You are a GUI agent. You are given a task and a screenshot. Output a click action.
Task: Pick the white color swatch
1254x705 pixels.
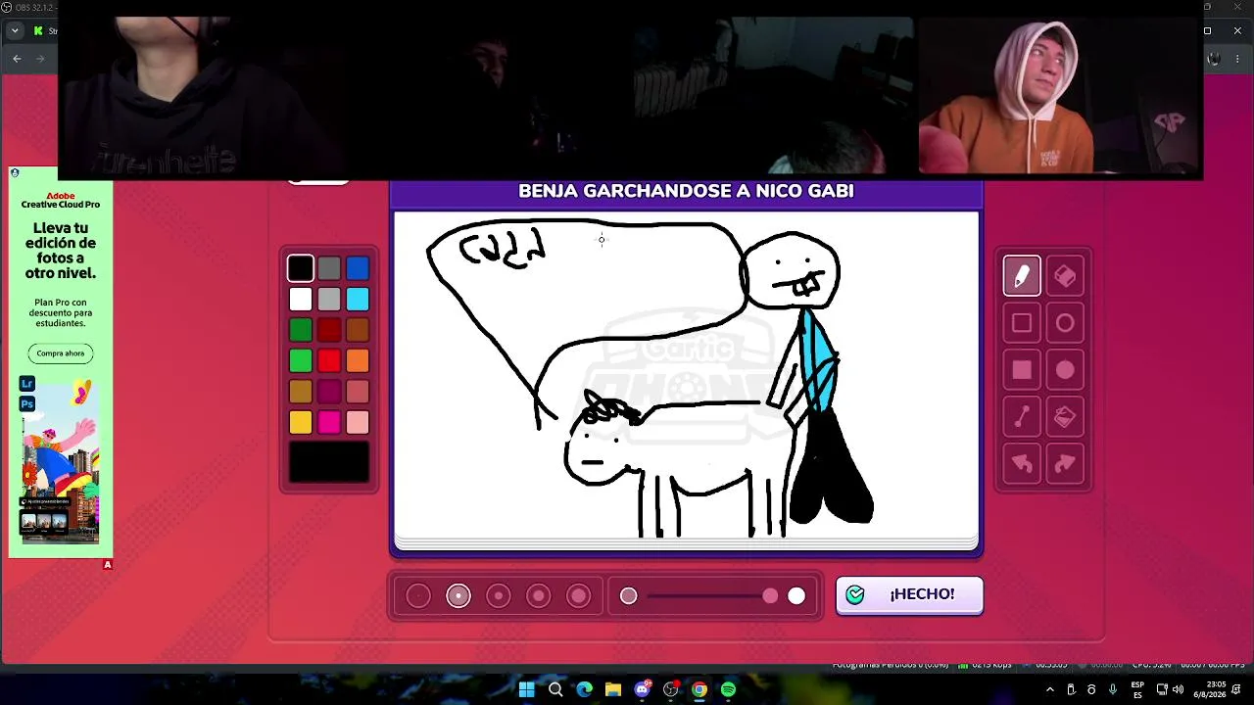[x=301, y=299]
